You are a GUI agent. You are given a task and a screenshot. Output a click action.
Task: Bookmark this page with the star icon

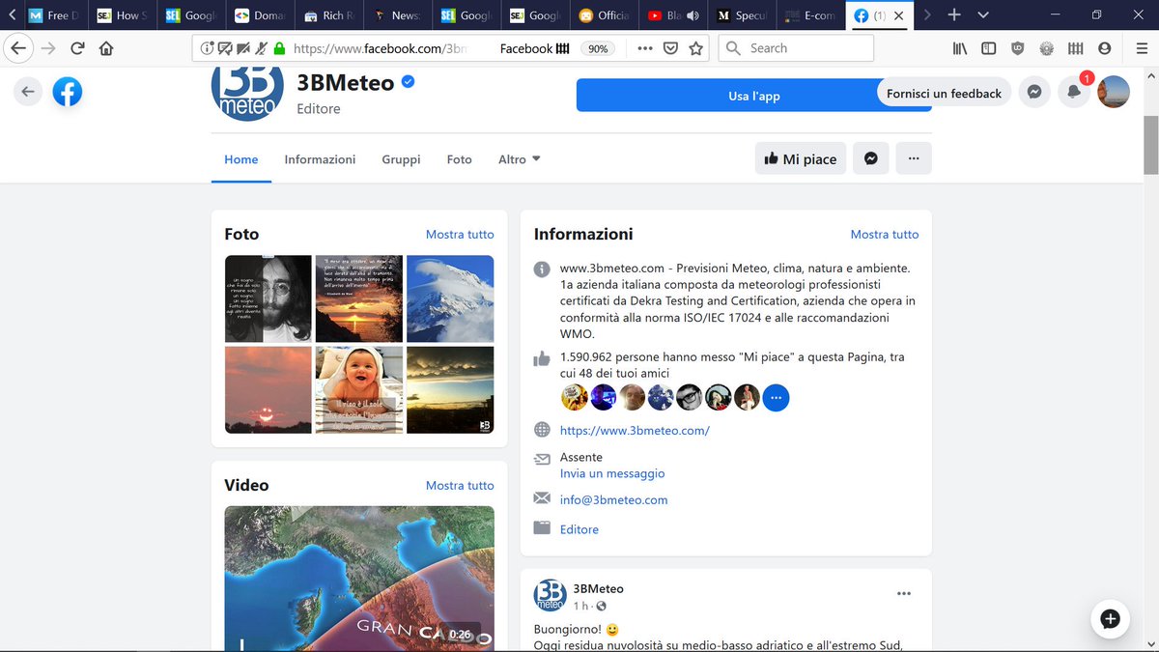click(x=695, y=48)
